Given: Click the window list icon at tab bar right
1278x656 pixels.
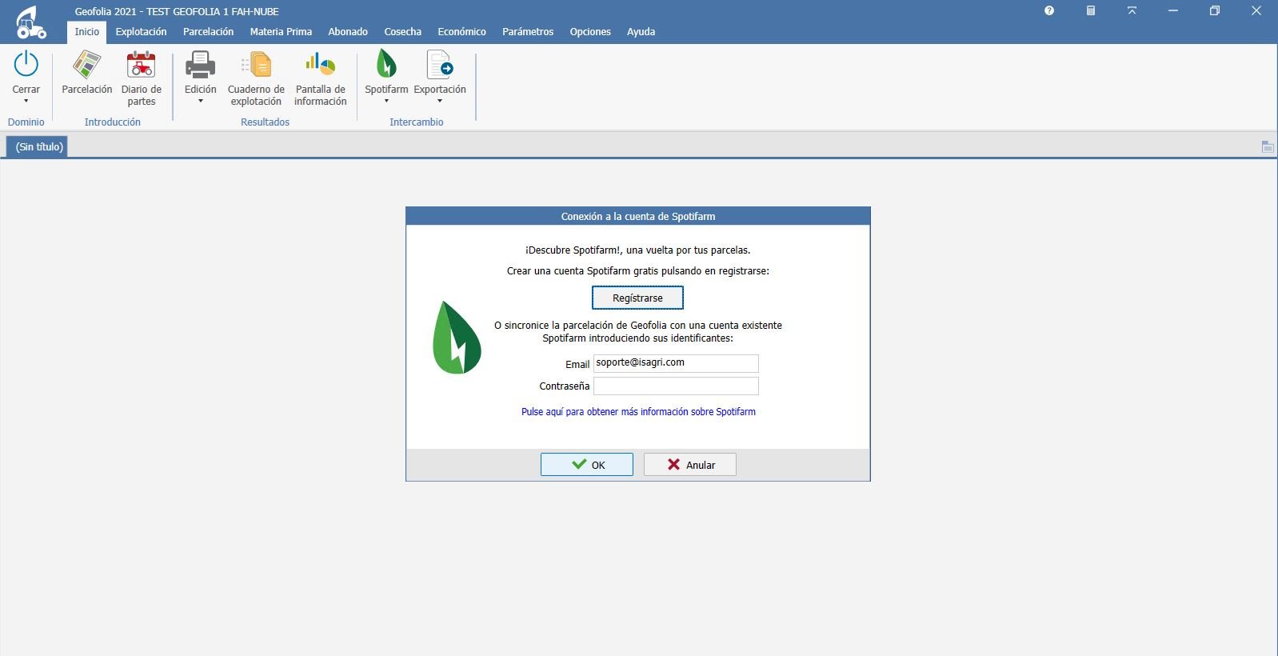Looking at the screenshot, I should pyautogui.click(x=1268, y=146).
